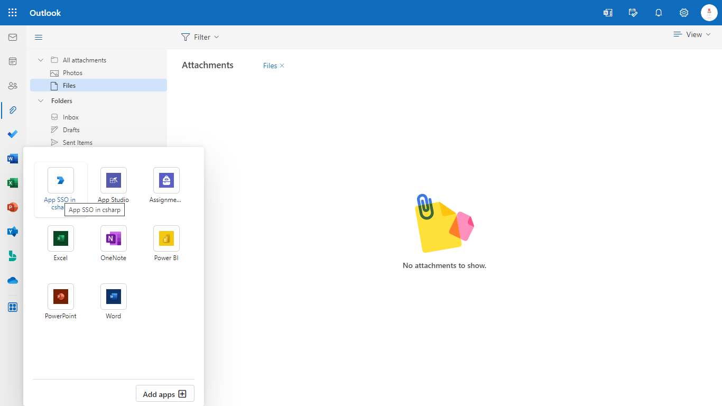
Task: Open People contacts in the left rail
Action: pyautogui.click(x=13, y=86)
